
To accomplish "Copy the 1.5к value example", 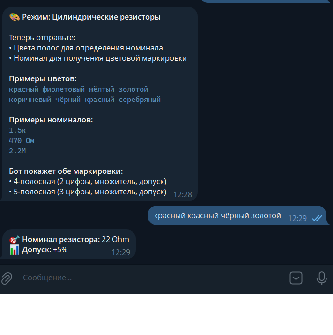I will 17,130.
